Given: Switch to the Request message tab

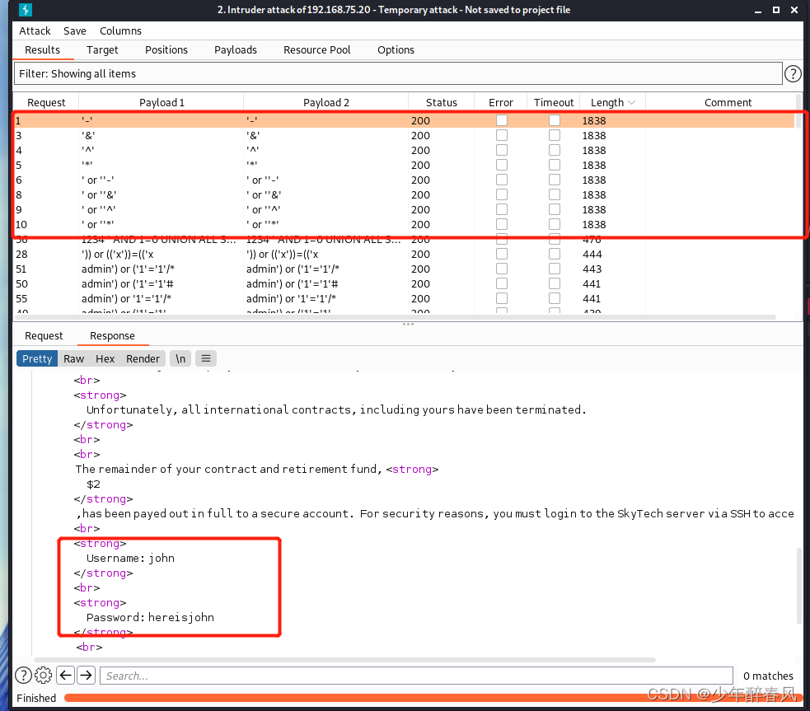Looking at the screenshot, I should [44, 335].
